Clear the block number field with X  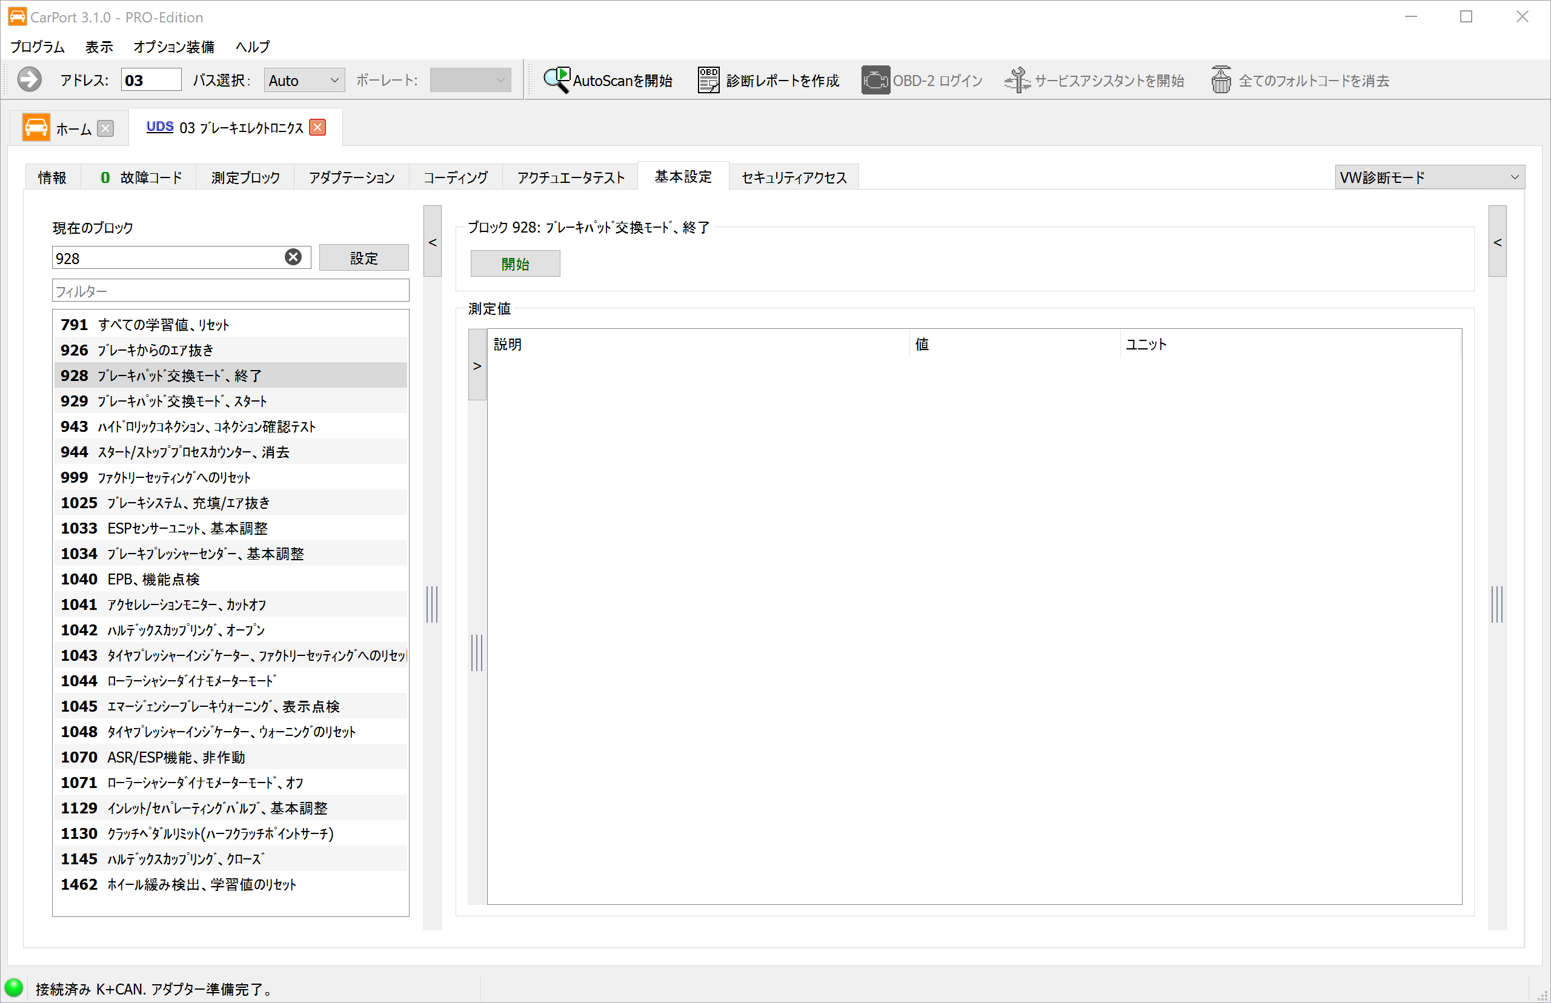click(293, 257)
